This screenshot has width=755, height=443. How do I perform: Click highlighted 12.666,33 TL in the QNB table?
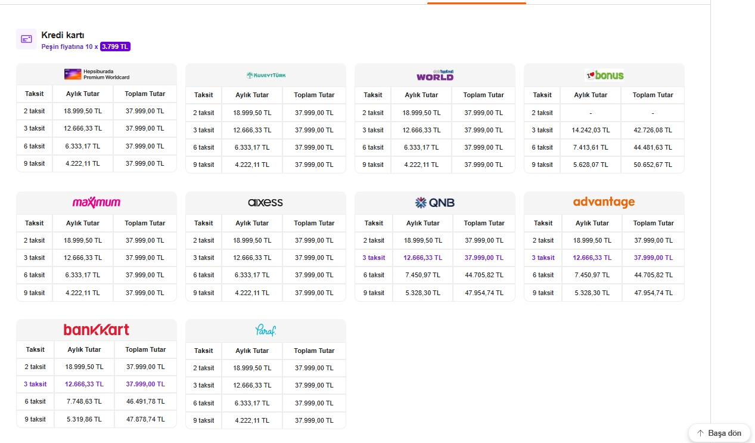coord(423,258)
